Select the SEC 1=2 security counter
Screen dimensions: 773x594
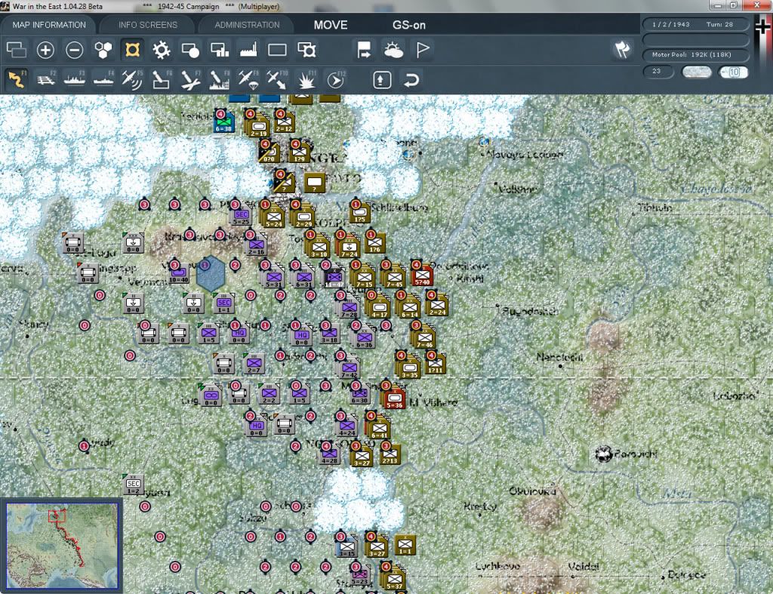(133, 485)
